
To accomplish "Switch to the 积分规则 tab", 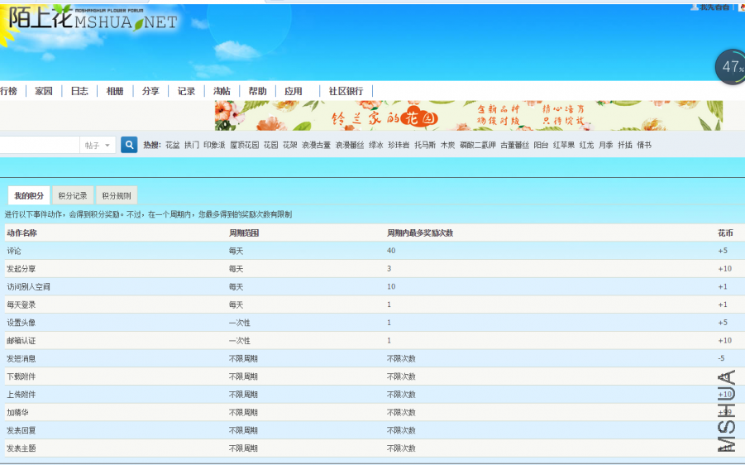I will tap(116, 196).
